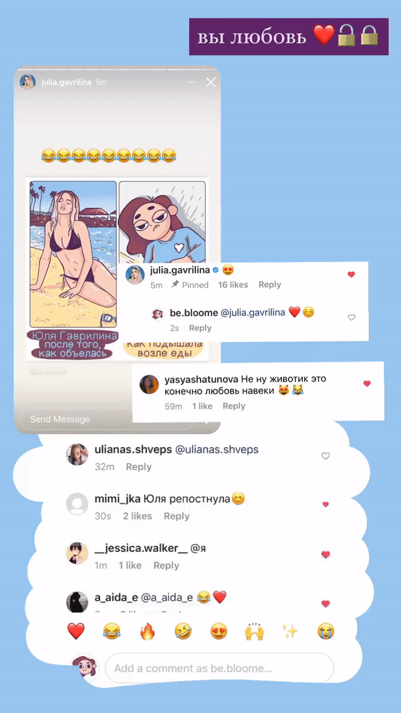The width and height of the screenshot is (401, 713).
Task: Select the fire quick reaction emoji
Action: click(147, 631)
